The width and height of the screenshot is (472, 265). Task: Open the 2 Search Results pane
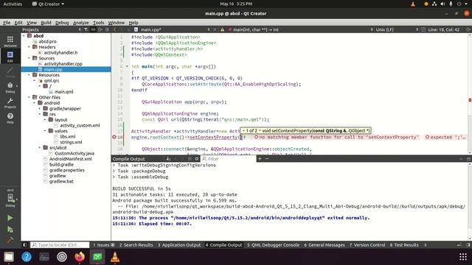pos(136,245)
